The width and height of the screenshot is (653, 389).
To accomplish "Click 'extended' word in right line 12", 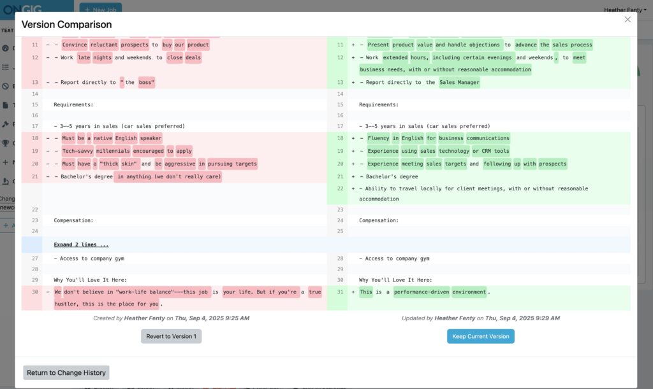I will coord(395,58).
